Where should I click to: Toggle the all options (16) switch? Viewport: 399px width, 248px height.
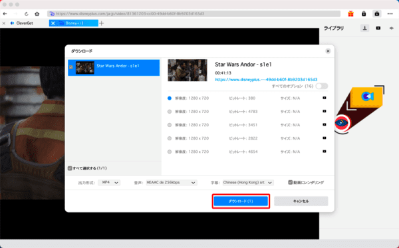pos(322,86)
